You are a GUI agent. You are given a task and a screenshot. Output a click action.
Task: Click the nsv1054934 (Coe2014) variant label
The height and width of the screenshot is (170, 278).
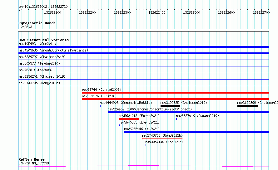pyautogui.click(x=37, y=44)
